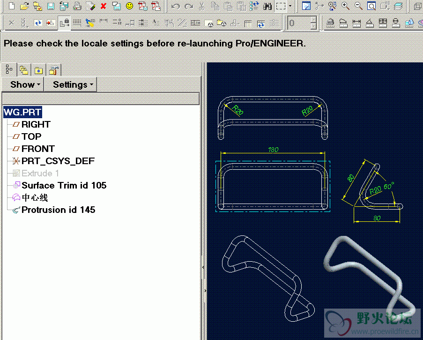This screenshot has height=340, width=423.
Task: Open the layers icon
Action: 398,6
